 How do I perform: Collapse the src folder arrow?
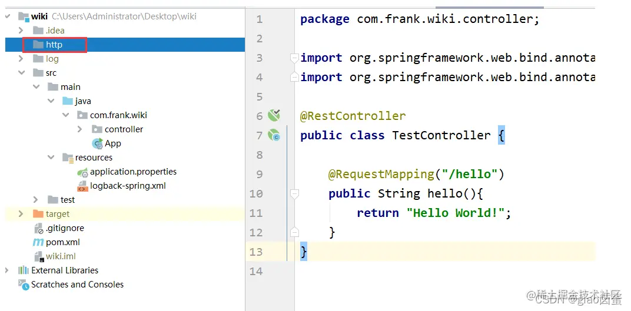point(21,73)
